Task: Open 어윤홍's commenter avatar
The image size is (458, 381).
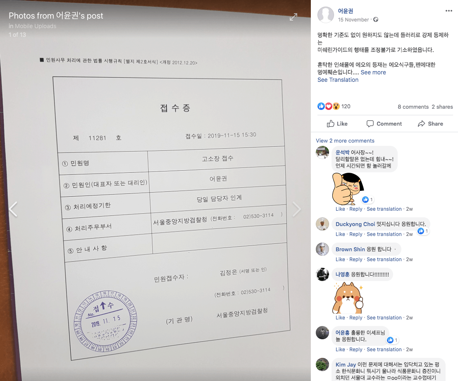Action: 322,333
